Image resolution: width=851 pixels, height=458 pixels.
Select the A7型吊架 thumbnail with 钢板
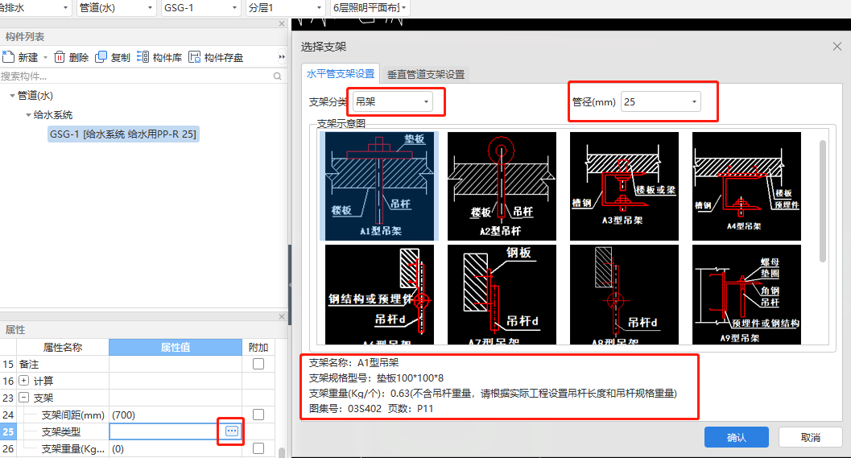point(502,294)
